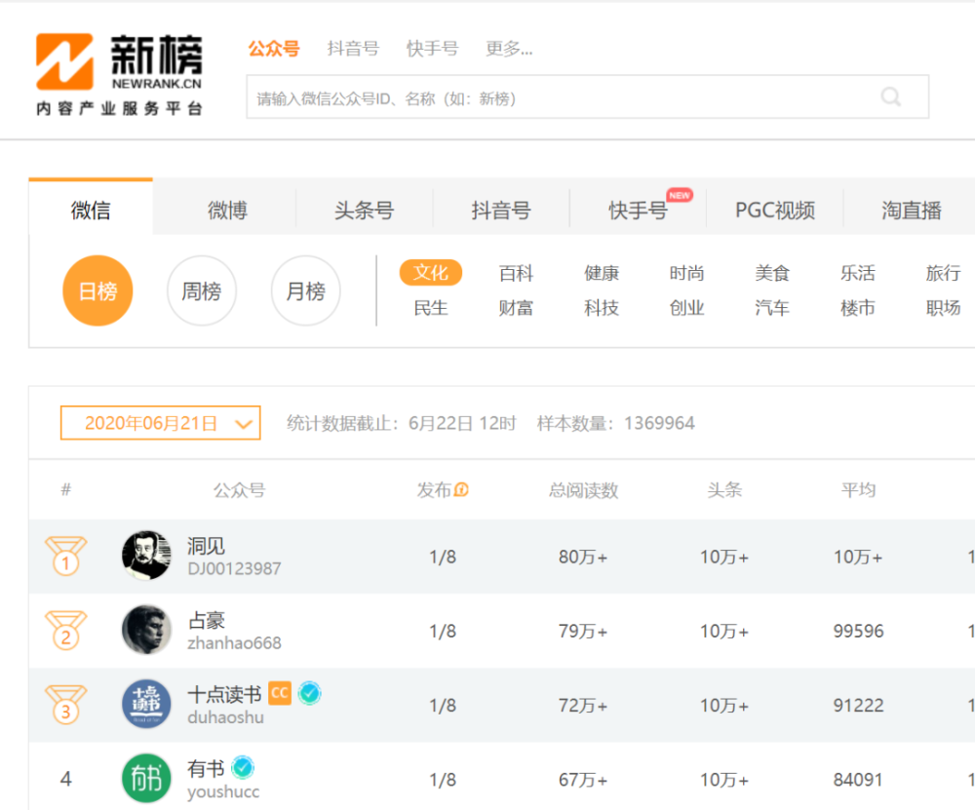Click the Newrank logo
Viewport: 975px width, 810px height.
click(x=119, y=75)
